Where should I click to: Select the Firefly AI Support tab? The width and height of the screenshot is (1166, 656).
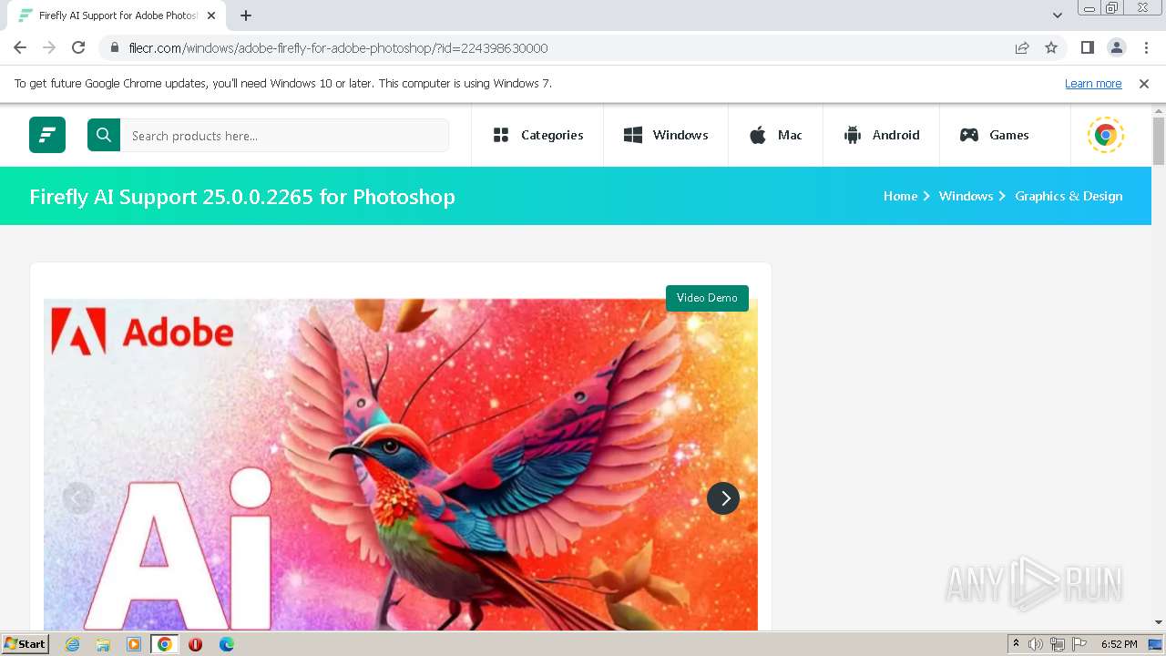(x=118, y=15)
